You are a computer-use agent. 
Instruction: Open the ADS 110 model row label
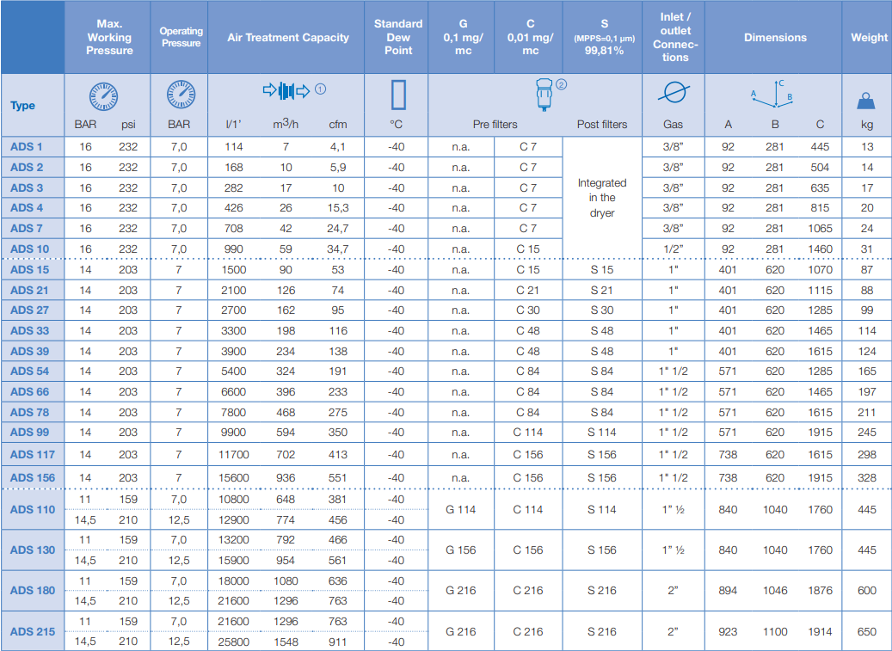click(x=33, y=510)
